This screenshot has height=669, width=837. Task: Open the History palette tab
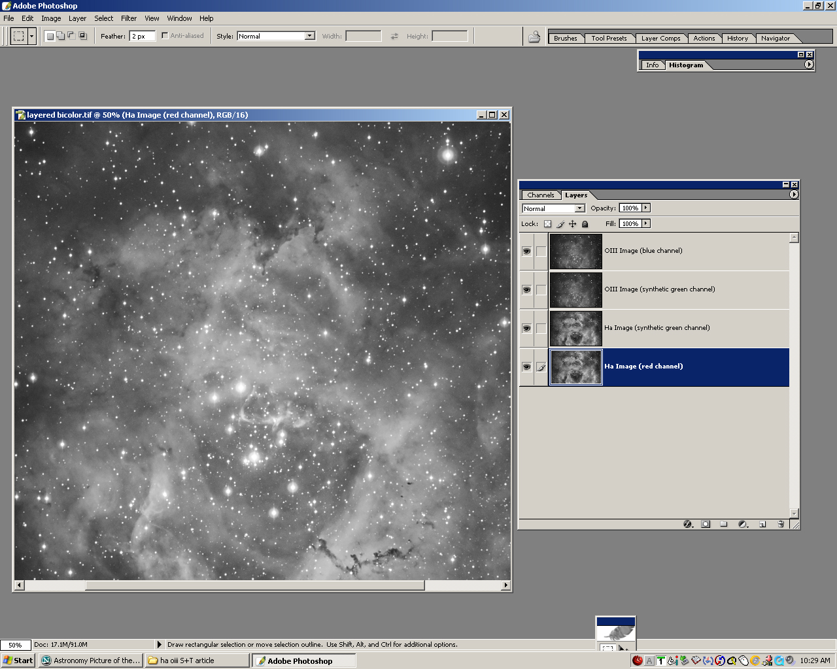737,38
